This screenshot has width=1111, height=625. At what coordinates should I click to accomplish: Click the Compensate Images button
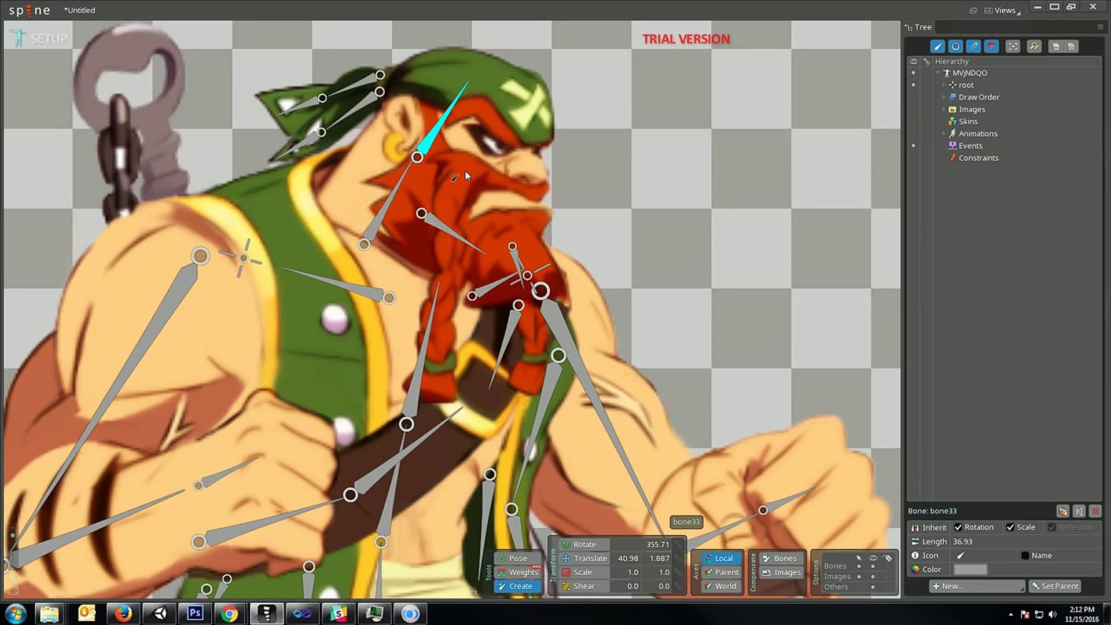click(781, 572)
